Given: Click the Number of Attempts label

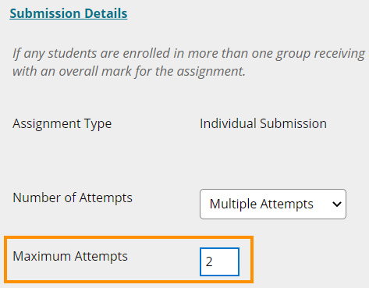Looking at the screenshot, I should click(x=73, y=197).
